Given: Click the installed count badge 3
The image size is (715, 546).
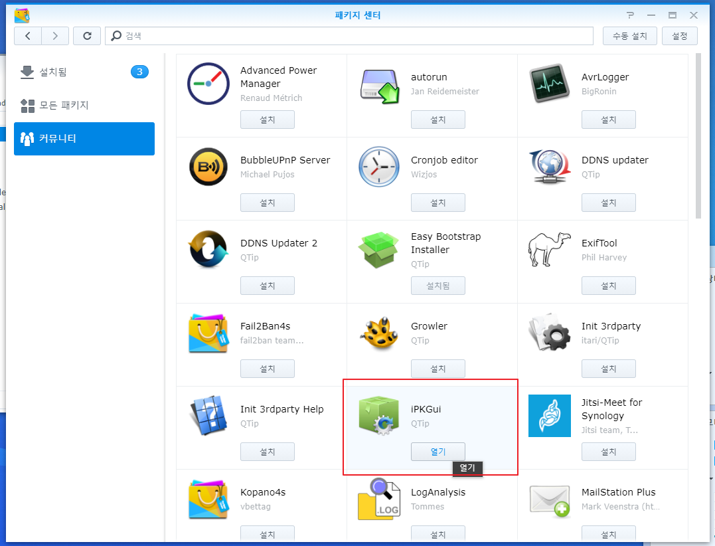Looking at the screenshot, I should click(x=139, y=72).
